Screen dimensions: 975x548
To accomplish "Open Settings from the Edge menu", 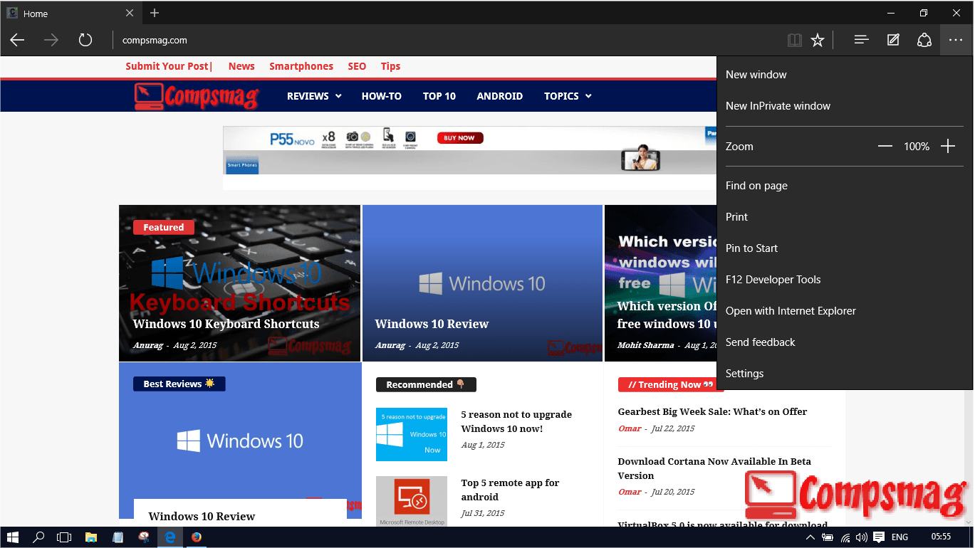I will [744, 373].
